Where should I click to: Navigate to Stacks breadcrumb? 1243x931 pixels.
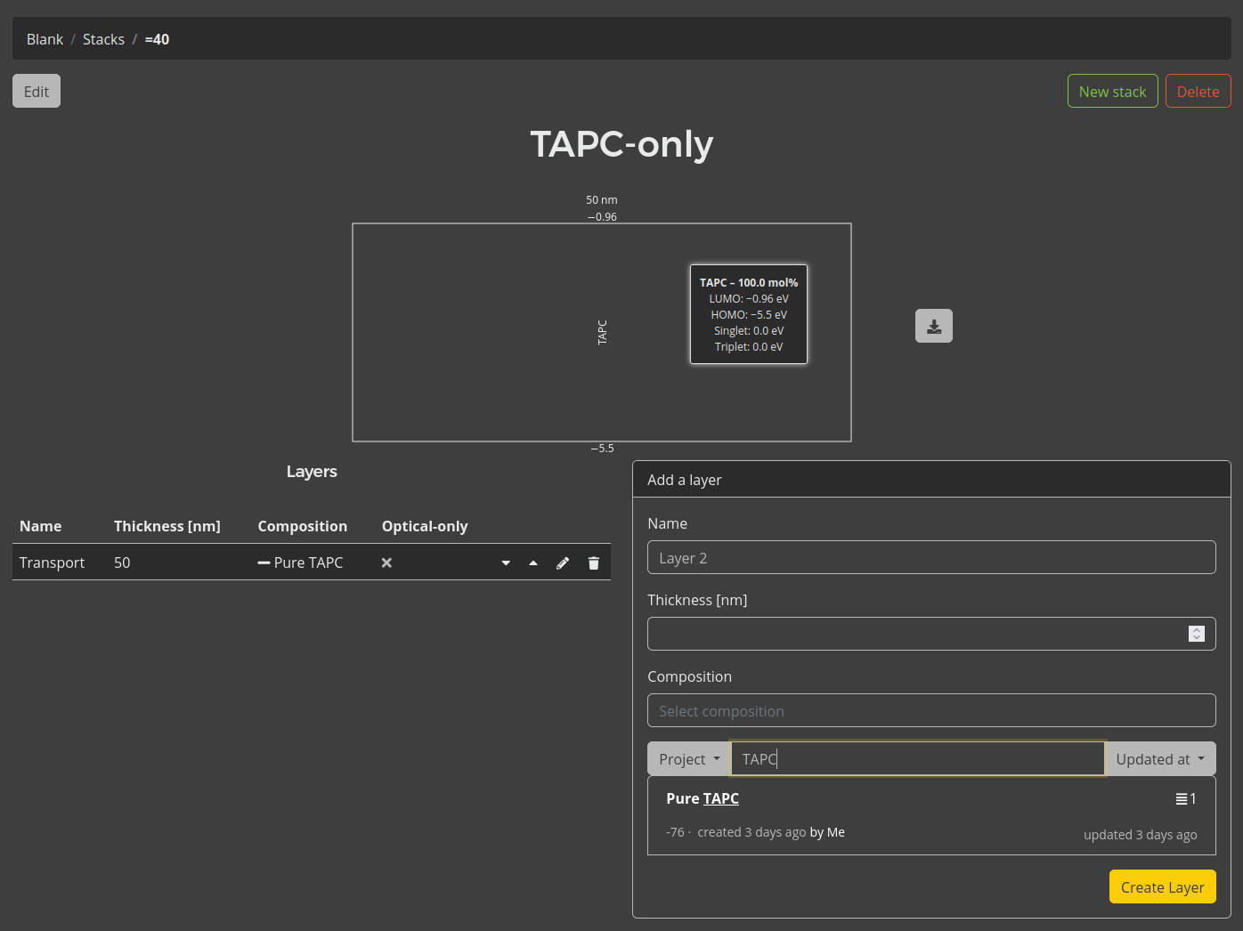[x=103, y=39]
